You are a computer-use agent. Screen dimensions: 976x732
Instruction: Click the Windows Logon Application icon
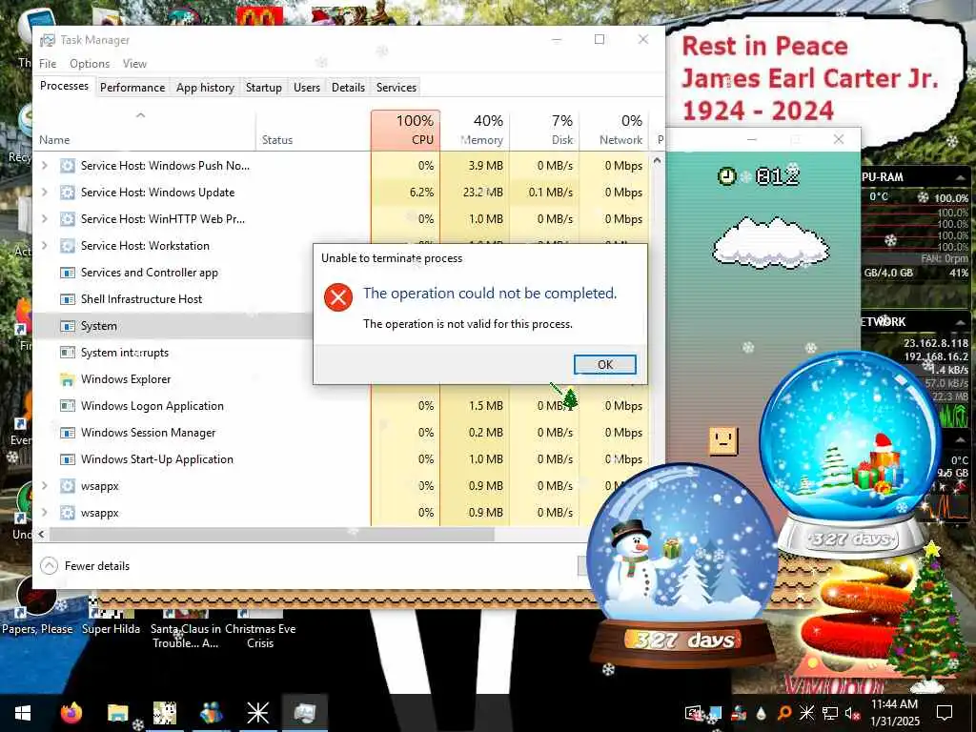click(x=68, y=406)
